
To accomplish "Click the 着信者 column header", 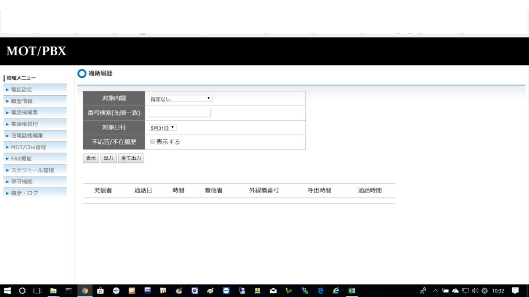I will [x=213, y=190].
